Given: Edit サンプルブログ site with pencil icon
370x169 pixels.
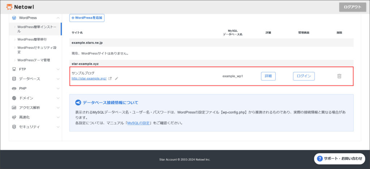Looking at the screenshot, I should (x=116, y=79).
